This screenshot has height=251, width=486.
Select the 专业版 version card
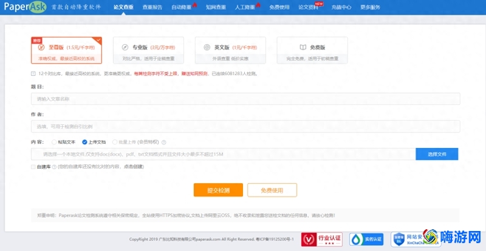coord(148,50)
